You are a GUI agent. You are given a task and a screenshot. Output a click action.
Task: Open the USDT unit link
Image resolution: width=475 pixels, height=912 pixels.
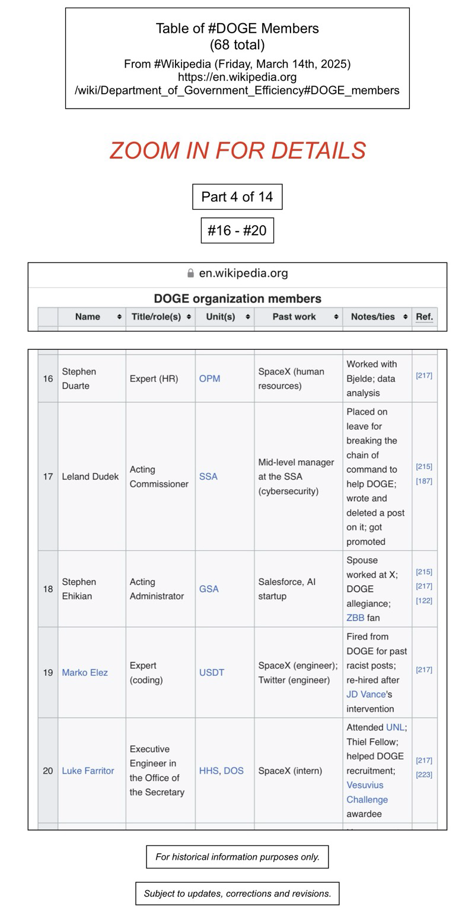[212, 673]
